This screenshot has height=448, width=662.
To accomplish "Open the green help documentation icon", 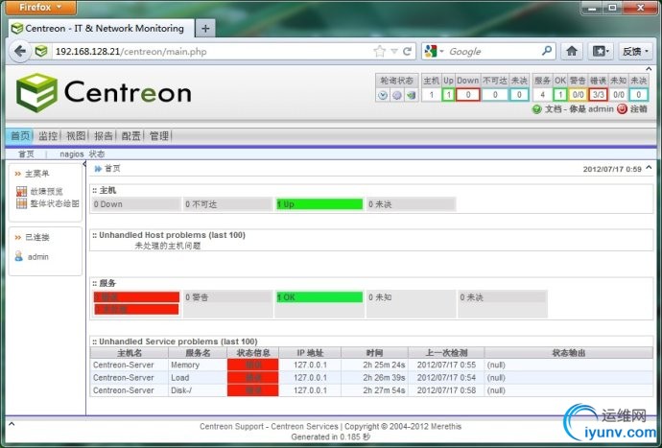I will tap(536, 109).
